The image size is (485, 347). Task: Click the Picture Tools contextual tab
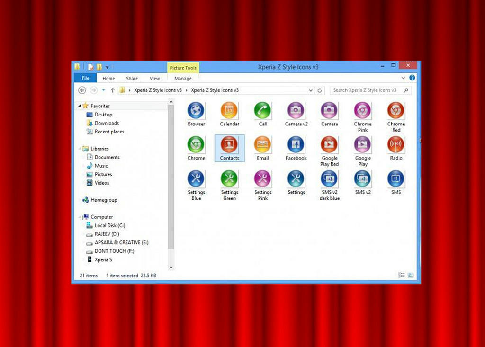coord(183,68)
